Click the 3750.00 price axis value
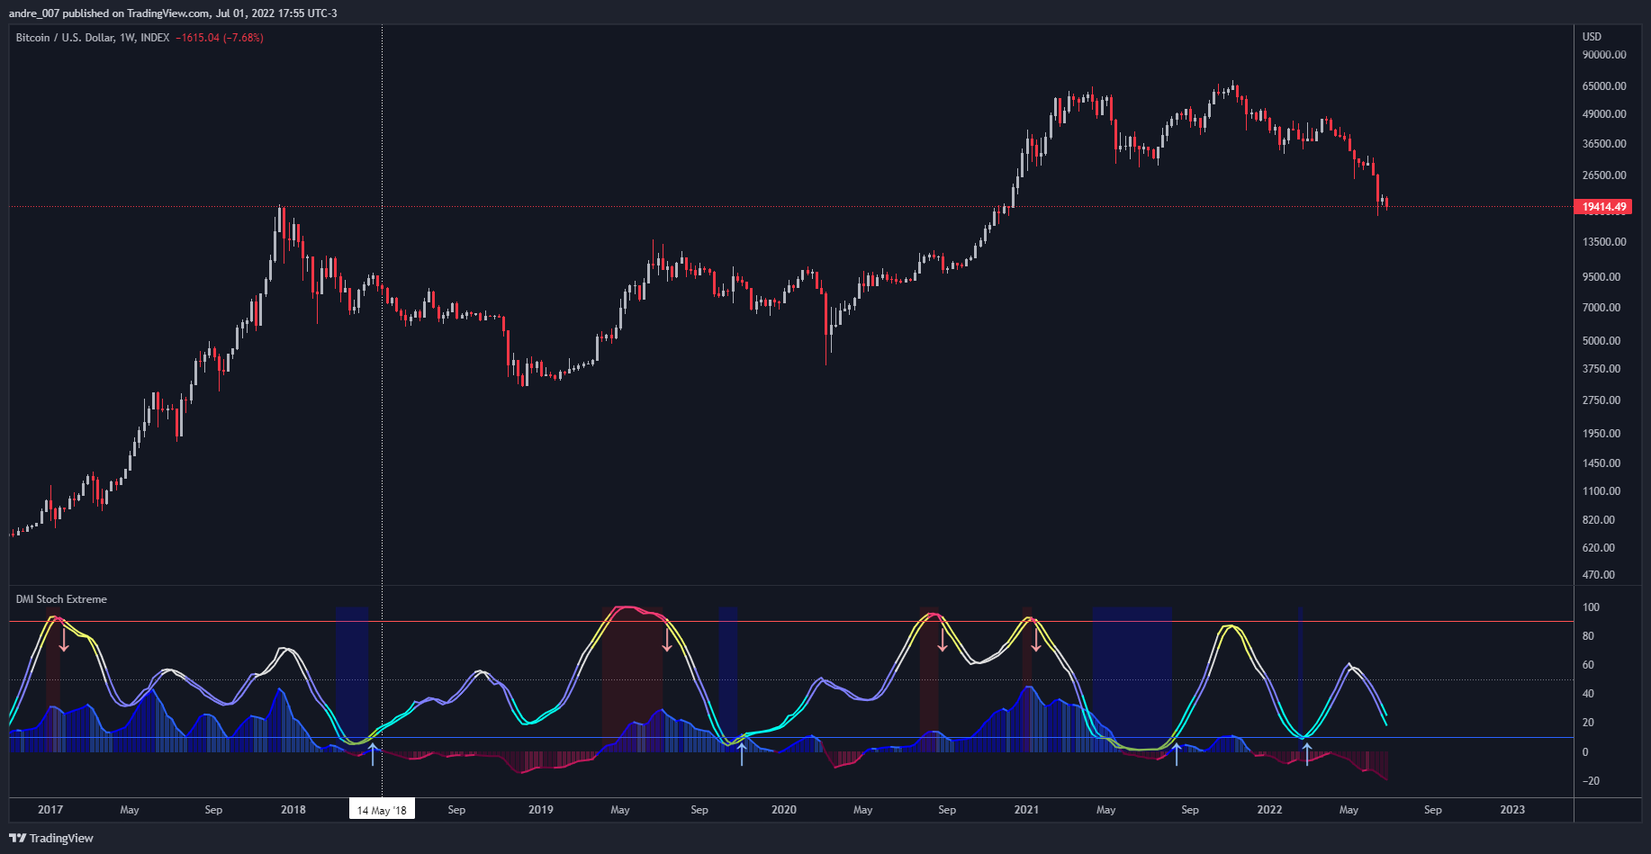1651x854 pixels. click(x=1601, y=369)
